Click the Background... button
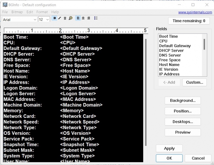The width and height of the screenshot is (214, 165). [x=182, y=101]
